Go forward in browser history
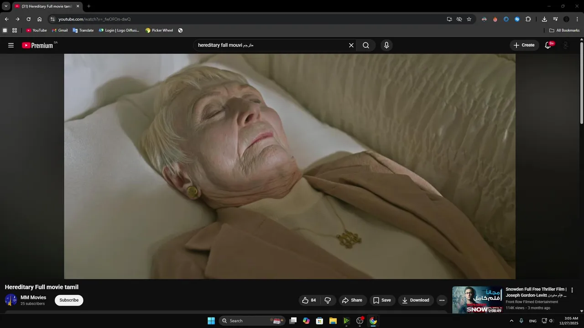 click(17, 19)
